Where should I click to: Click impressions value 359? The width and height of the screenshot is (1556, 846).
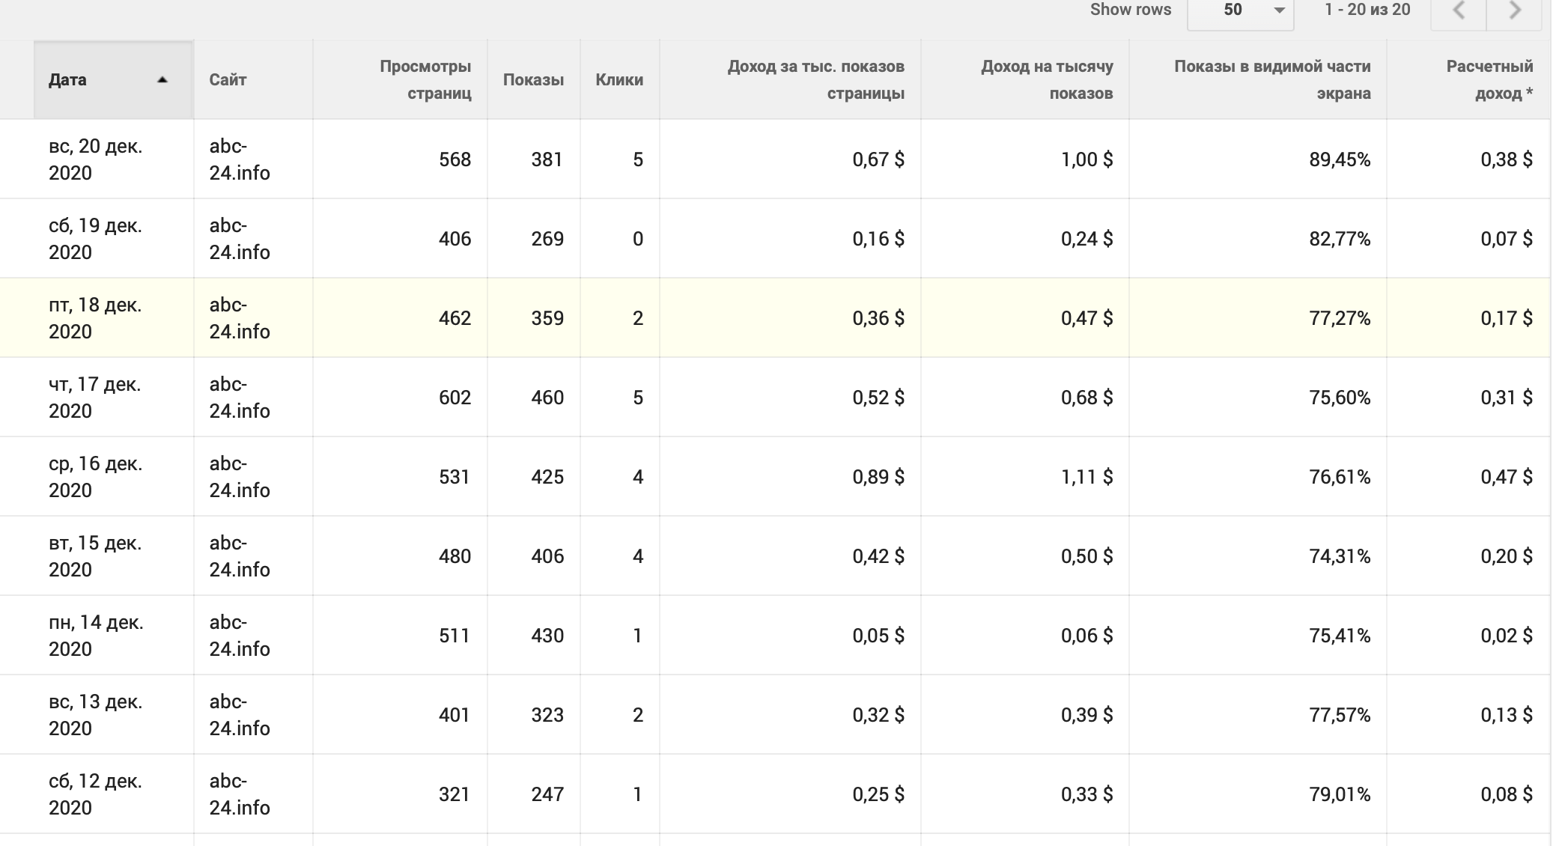point(547,318)
